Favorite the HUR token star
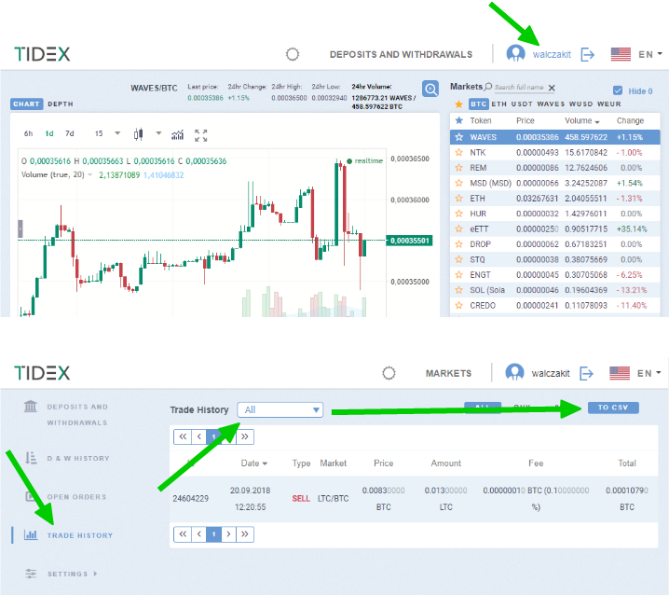Screen dimensions: 669x595 [458, 214]
